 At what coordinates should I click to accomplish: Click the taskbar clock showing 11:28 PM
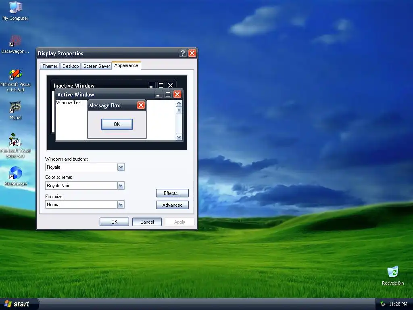click(398, 304)
